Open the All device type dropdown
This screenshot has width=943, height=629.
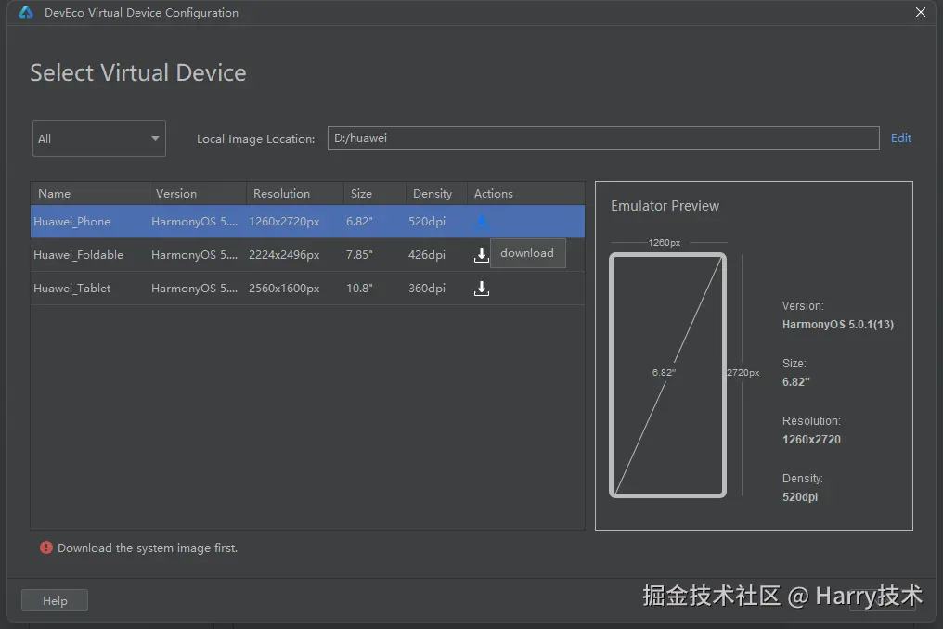98,138
